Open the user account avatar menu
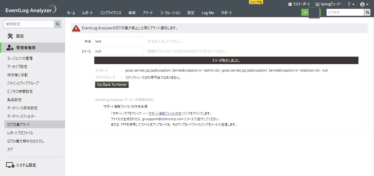The height and width of the screenshot is (176, 374). pos(364,4)
